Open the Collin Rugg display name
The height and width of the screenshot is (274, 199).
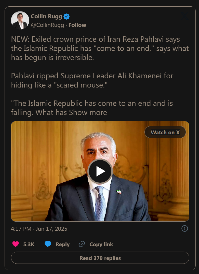coord(46,17)
